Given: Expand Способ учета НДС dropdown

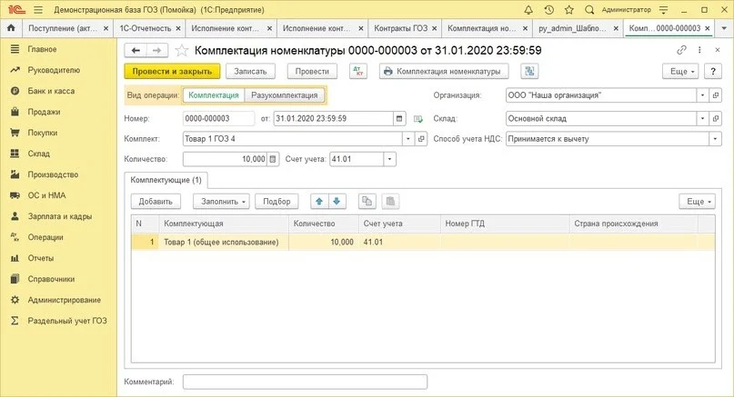Looking at the screenshot, I should 715,139.
